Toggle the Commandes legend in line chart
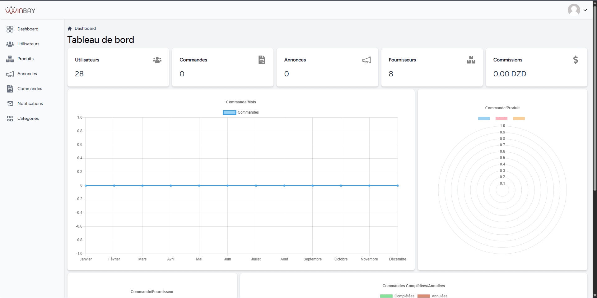 click(x=241, y=112)
